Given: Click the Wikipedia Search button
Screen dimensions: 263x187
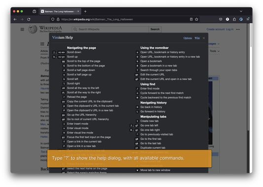Looking at the screenshot, I should [x=155, y=29].
